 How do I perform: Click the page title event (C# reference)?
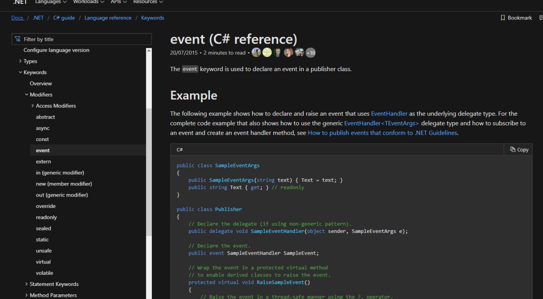[234, 39]
